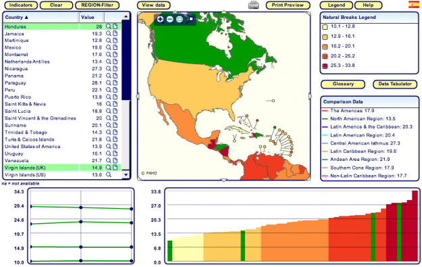
Task: Click magnifier icon in the Honduras row
Action: [109, 26]
